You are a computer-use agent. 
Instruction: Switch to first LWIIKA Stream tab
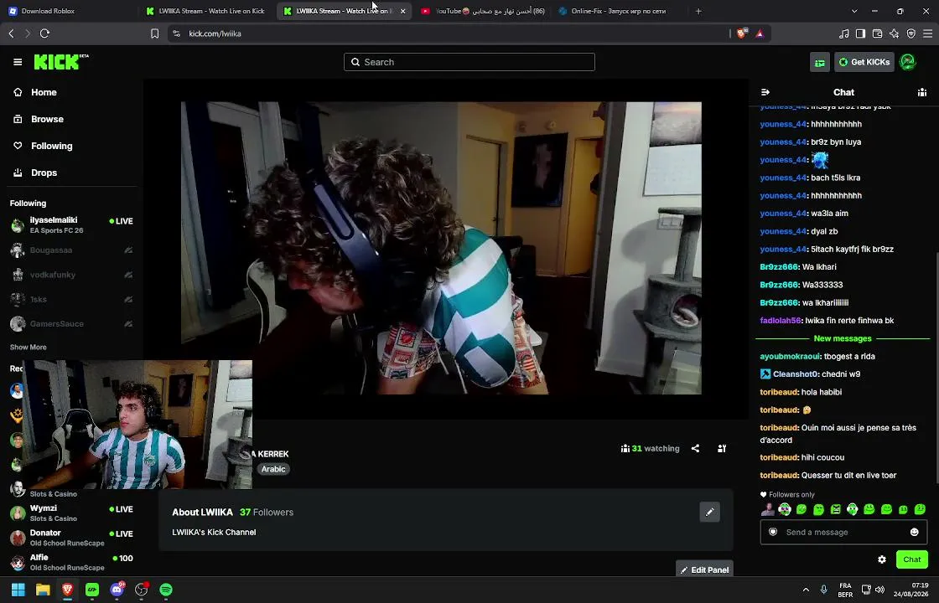(206, 11)
